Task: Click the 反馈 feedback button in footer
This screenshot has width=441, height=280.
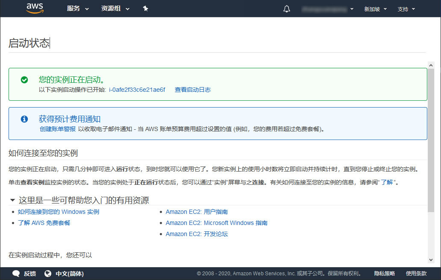Action: click(x=30, y=274)
